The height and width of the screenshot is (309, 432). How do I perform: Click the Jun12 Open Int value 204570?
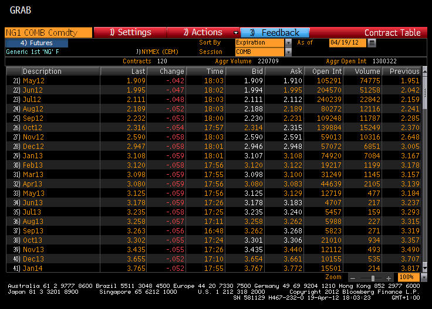[x=329, y=90]
